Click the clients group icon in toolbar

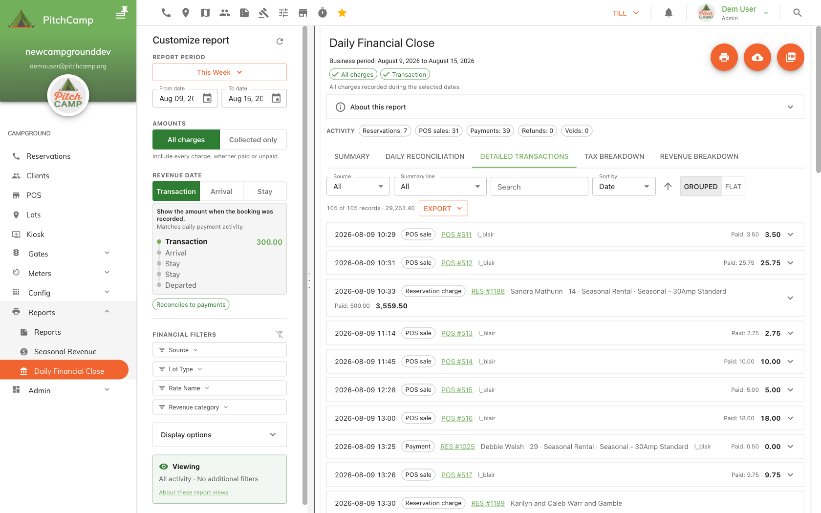(225, 13)
